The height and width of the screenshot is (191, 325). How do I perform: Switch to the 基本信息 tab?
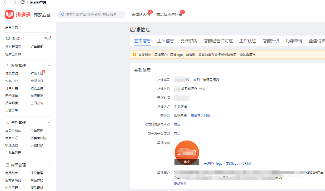pyautogui.click(x=143, y=41)
